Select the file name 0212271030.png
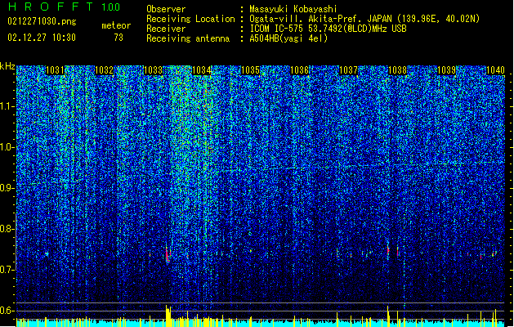The height and width of the screenshot is (327, 514). [42, 21]
